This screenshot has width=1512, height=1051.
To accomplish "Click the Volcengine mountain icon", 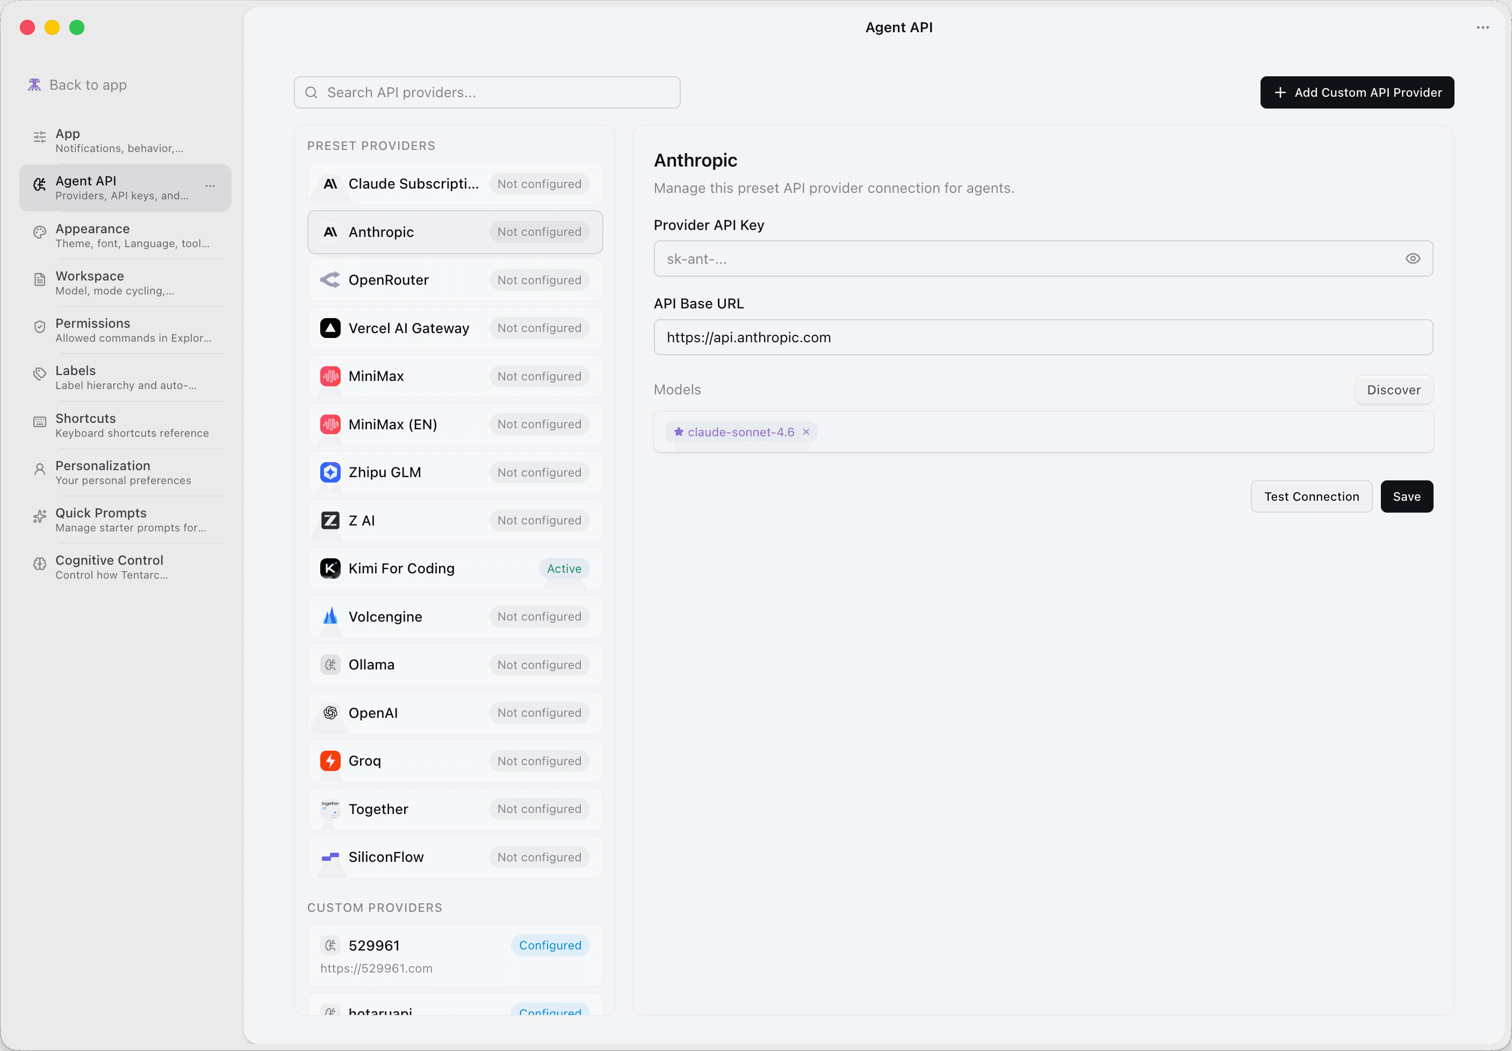I will (x=330, y=616).
